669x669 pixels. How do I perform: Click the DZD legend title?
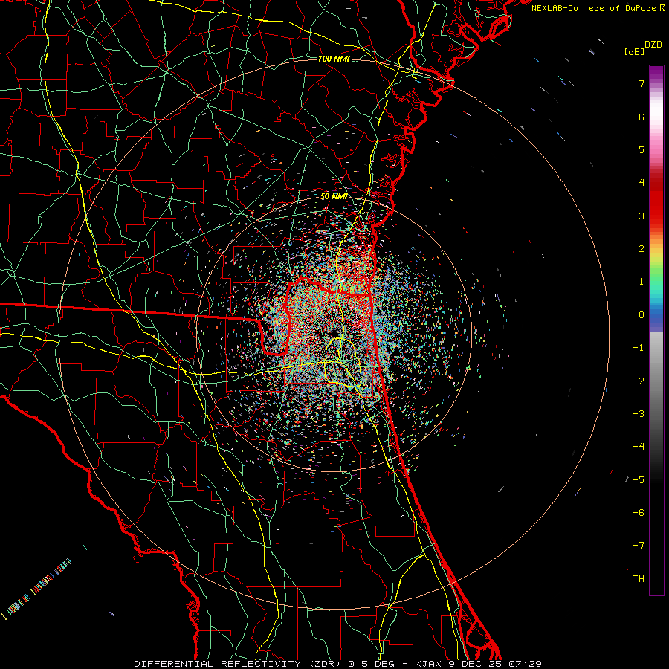coord(653,45)
